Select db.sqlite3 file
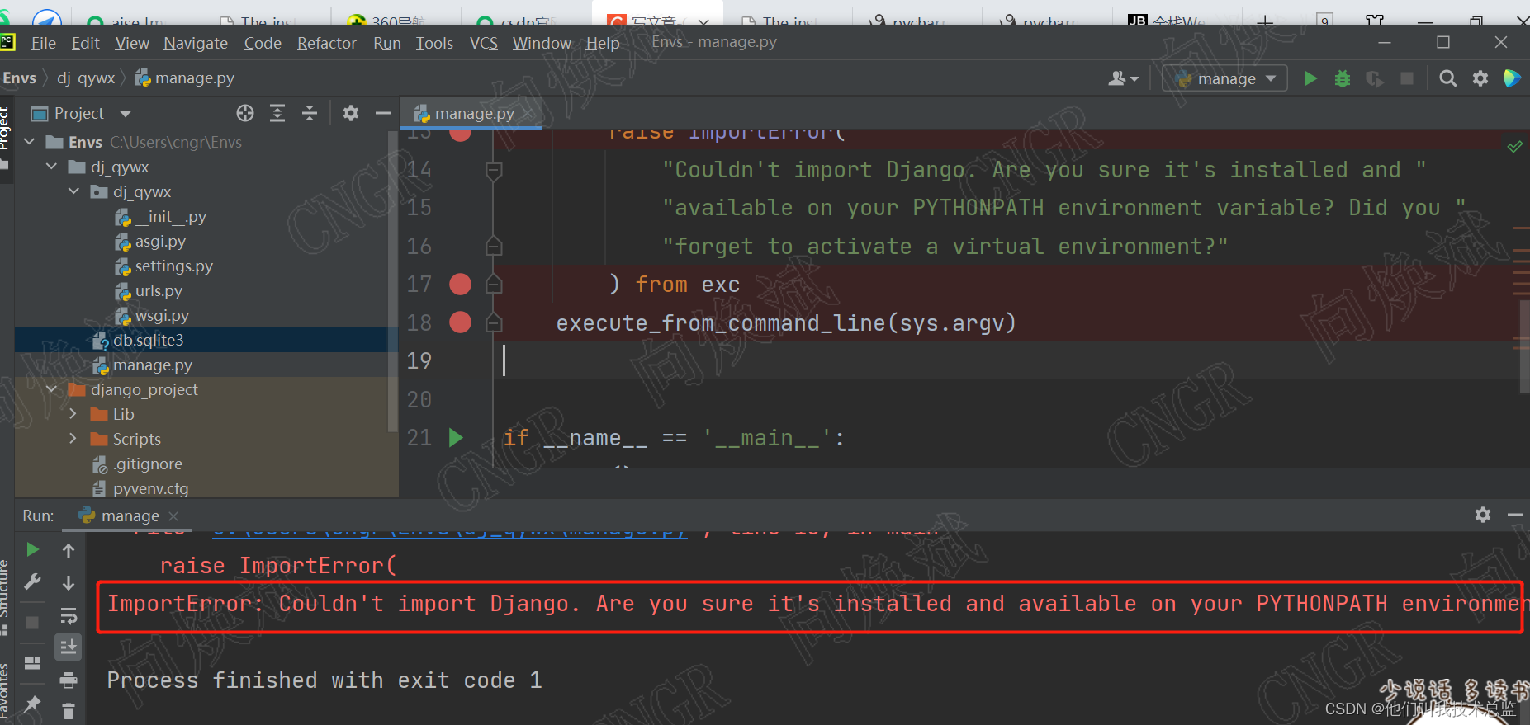Image resolution: width=1530 pixels, height=725 pixels. 138,340
